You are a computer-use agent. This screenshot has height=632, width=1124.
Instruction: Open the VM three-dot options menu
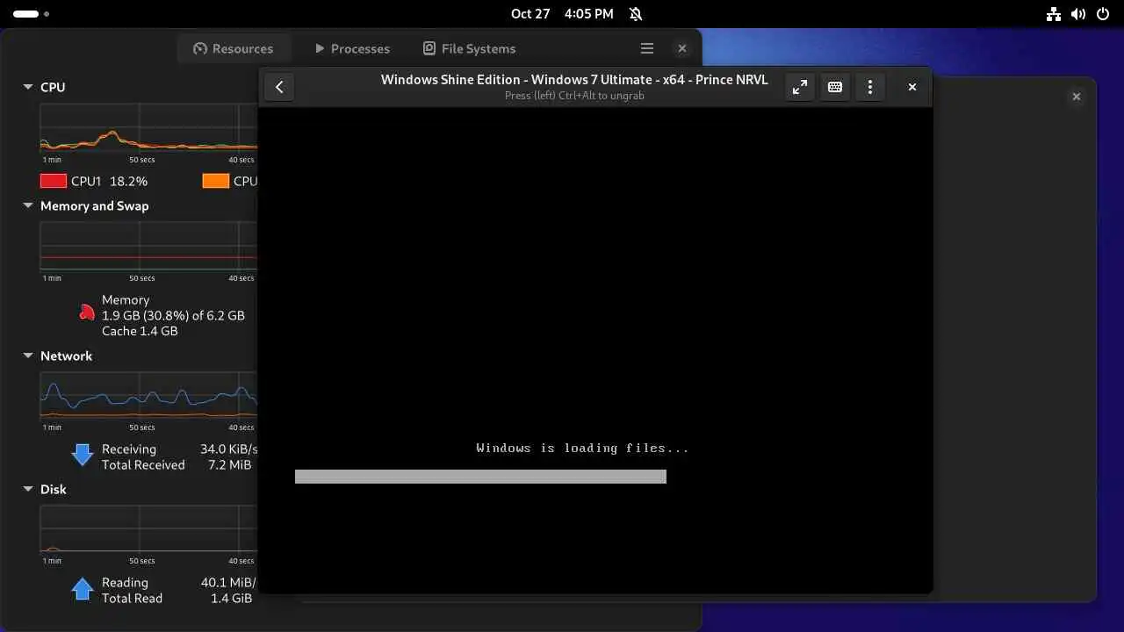click(x=870, y=87)
